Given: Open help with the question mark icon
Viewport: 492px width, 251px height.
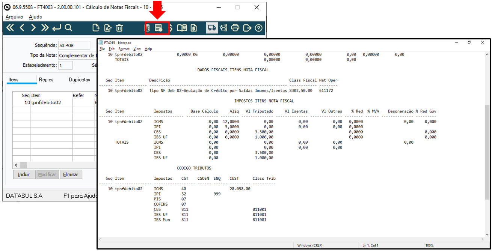Looking at the screenshot, I should (259, 28).
